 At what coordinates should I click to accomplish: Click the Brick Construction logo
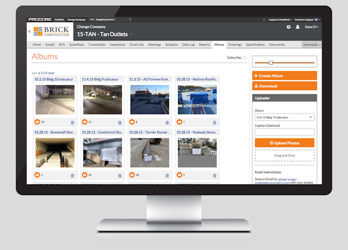click(x=51, y=31)
